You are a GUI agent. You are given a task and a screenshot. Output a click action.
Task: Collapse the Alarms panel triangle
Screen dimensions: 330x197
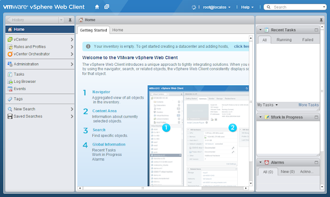(260, 162)
